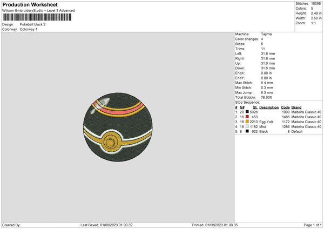Click the barcode under the header
Viewport: 324px width, 229px height.
click(37, 17)
